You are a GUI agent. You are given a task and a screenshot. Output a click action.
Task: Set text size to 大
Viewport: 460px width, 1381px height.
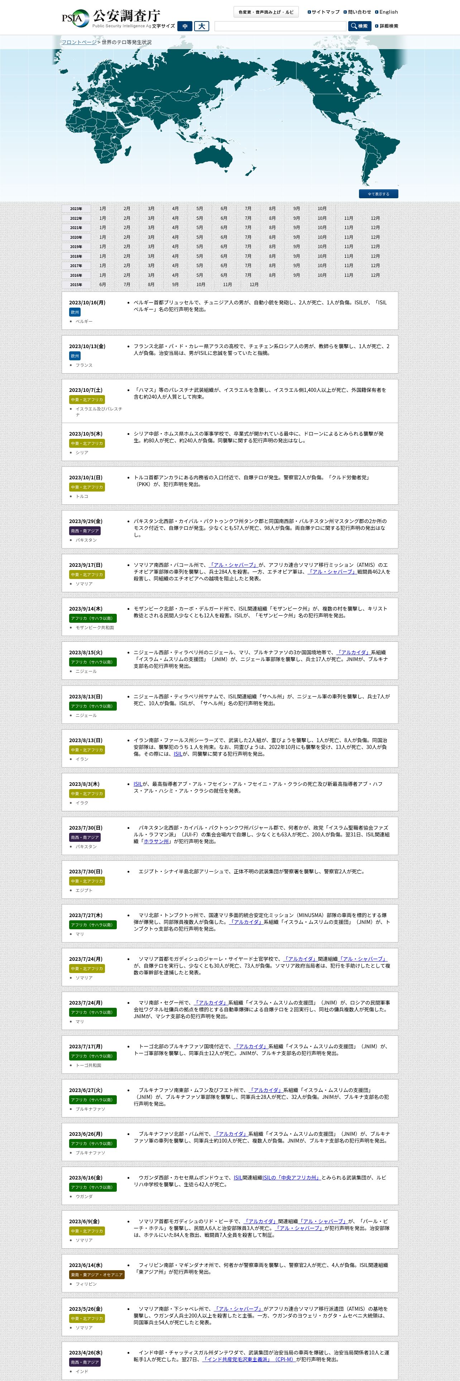(x=201, y=26)
